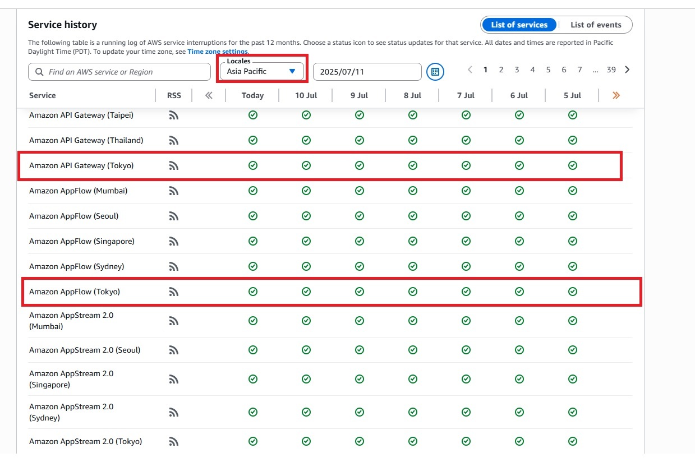Shift date columns with the orange double chevron
695x476 pixels.
pos(616,95)
